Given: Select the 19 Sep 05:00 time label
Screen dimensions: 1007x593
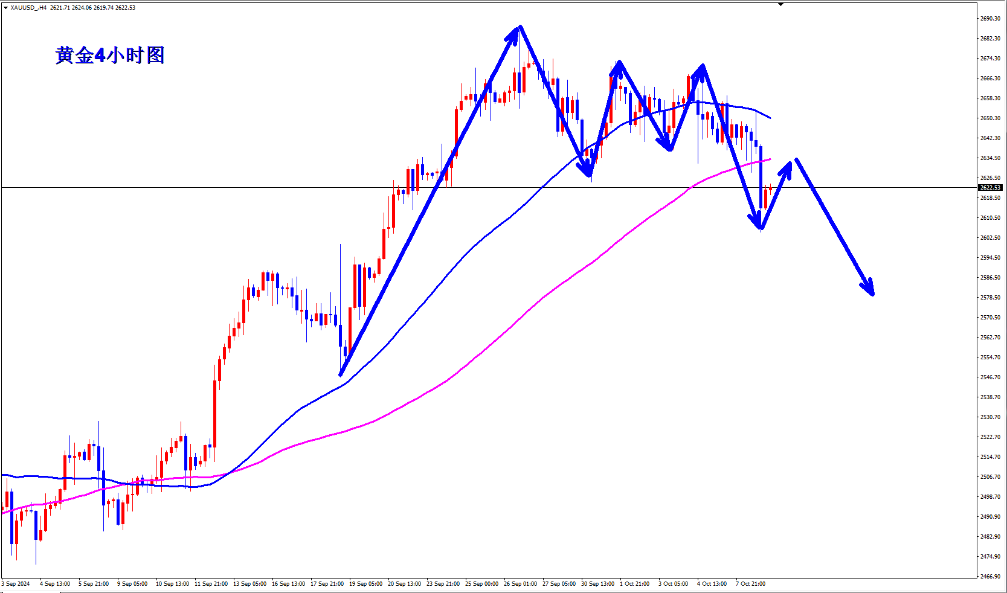Looking at the screenshot, I should [x=366, y=584].
